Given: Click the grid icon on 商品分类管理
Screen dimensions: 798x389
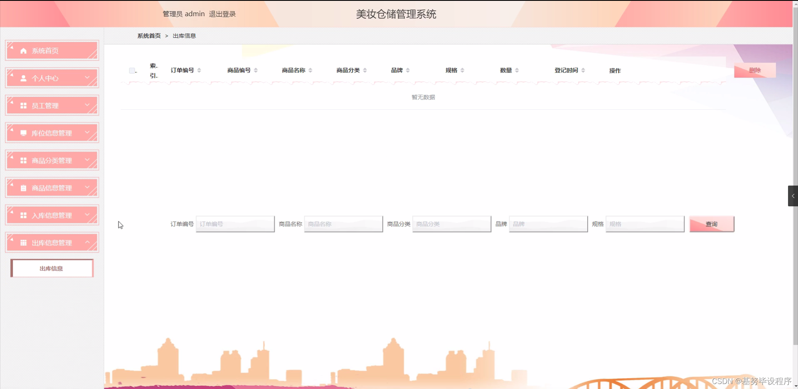Looking at the screenshot, I should click(23, 160).
